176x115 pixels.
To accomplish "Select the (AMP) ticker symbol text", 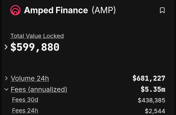I will point(104,10).
